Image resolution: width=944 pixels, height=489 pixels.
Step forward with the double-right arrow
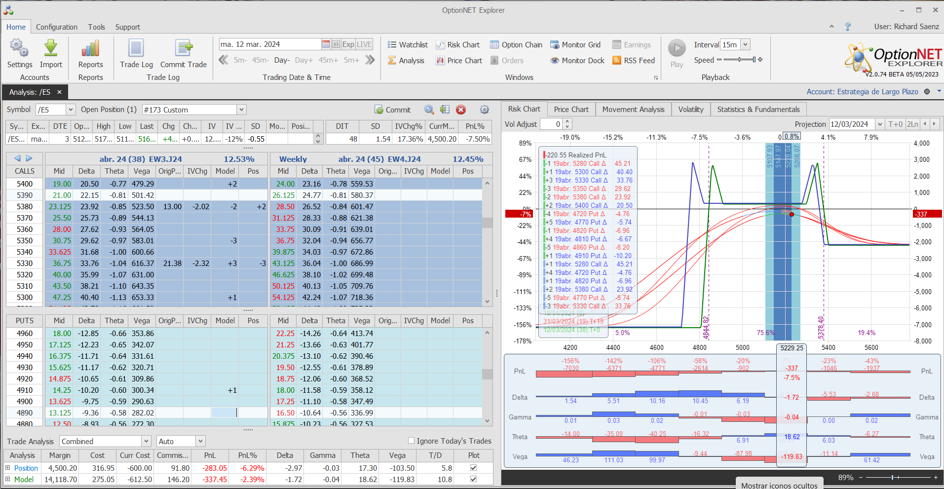point(370,60)
